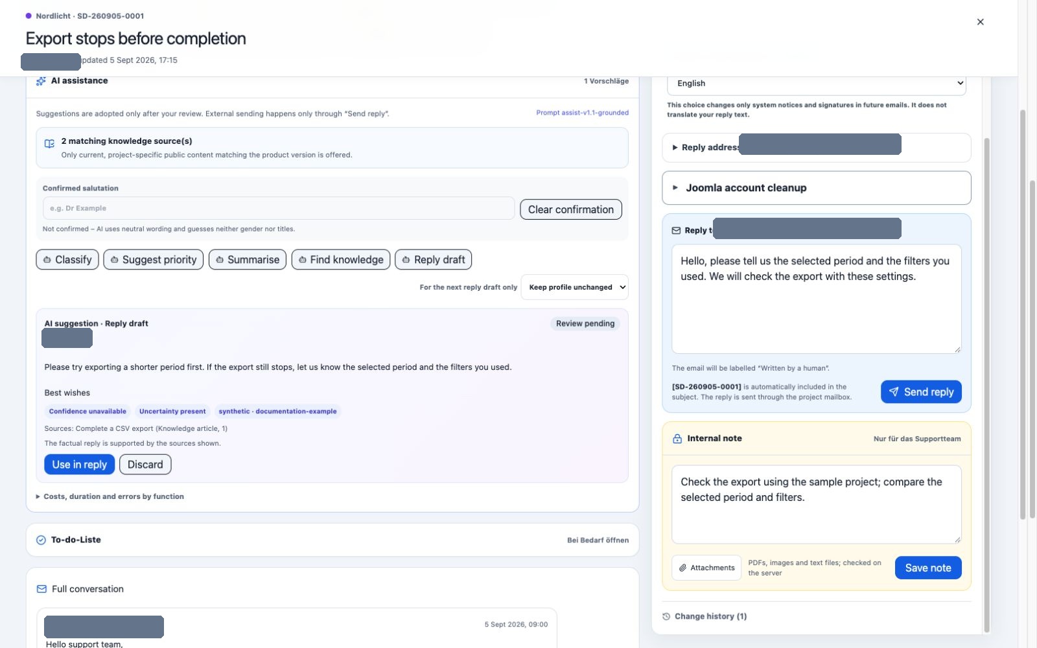Click the envelope icon beside Full conversation
This screenshot has width=1037, height=648.
41,589
